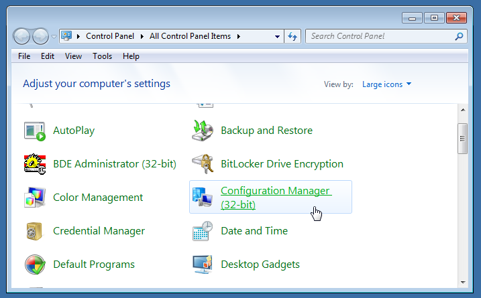Open Color Management link

98,198
